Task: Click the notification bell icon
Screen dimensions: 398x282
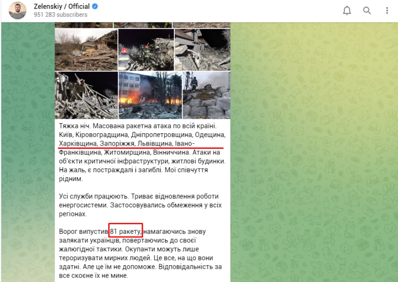Action: [347, 10]
